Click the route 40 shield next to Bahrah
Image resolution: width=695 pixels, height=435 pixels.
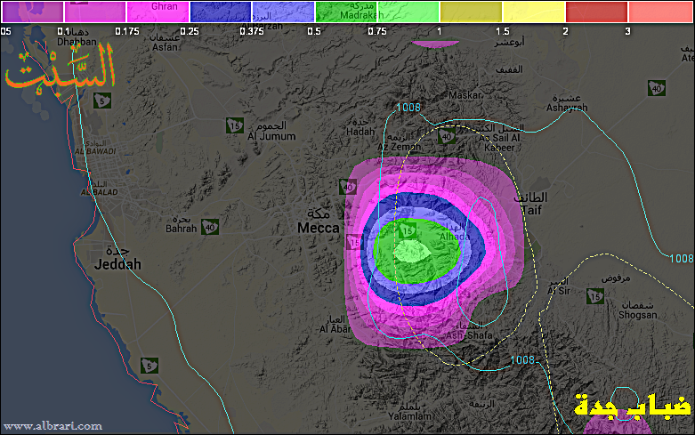(x=210, y=227)
